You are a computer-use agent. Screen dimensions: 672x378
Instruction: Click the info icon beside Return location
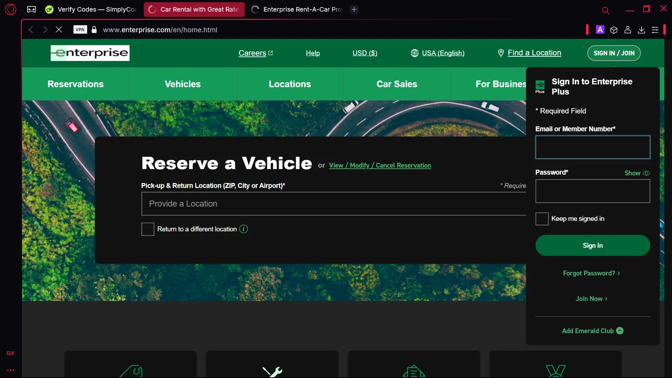coord(244,229)
